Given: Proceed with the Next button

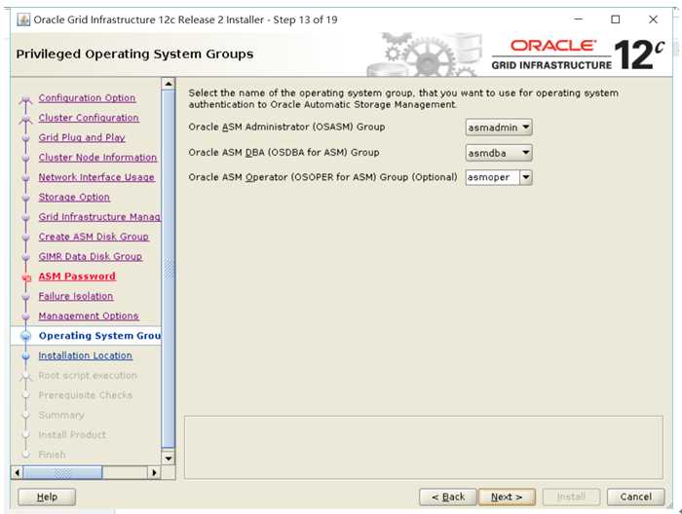Looking at the screenshot, I should (507, 496).
